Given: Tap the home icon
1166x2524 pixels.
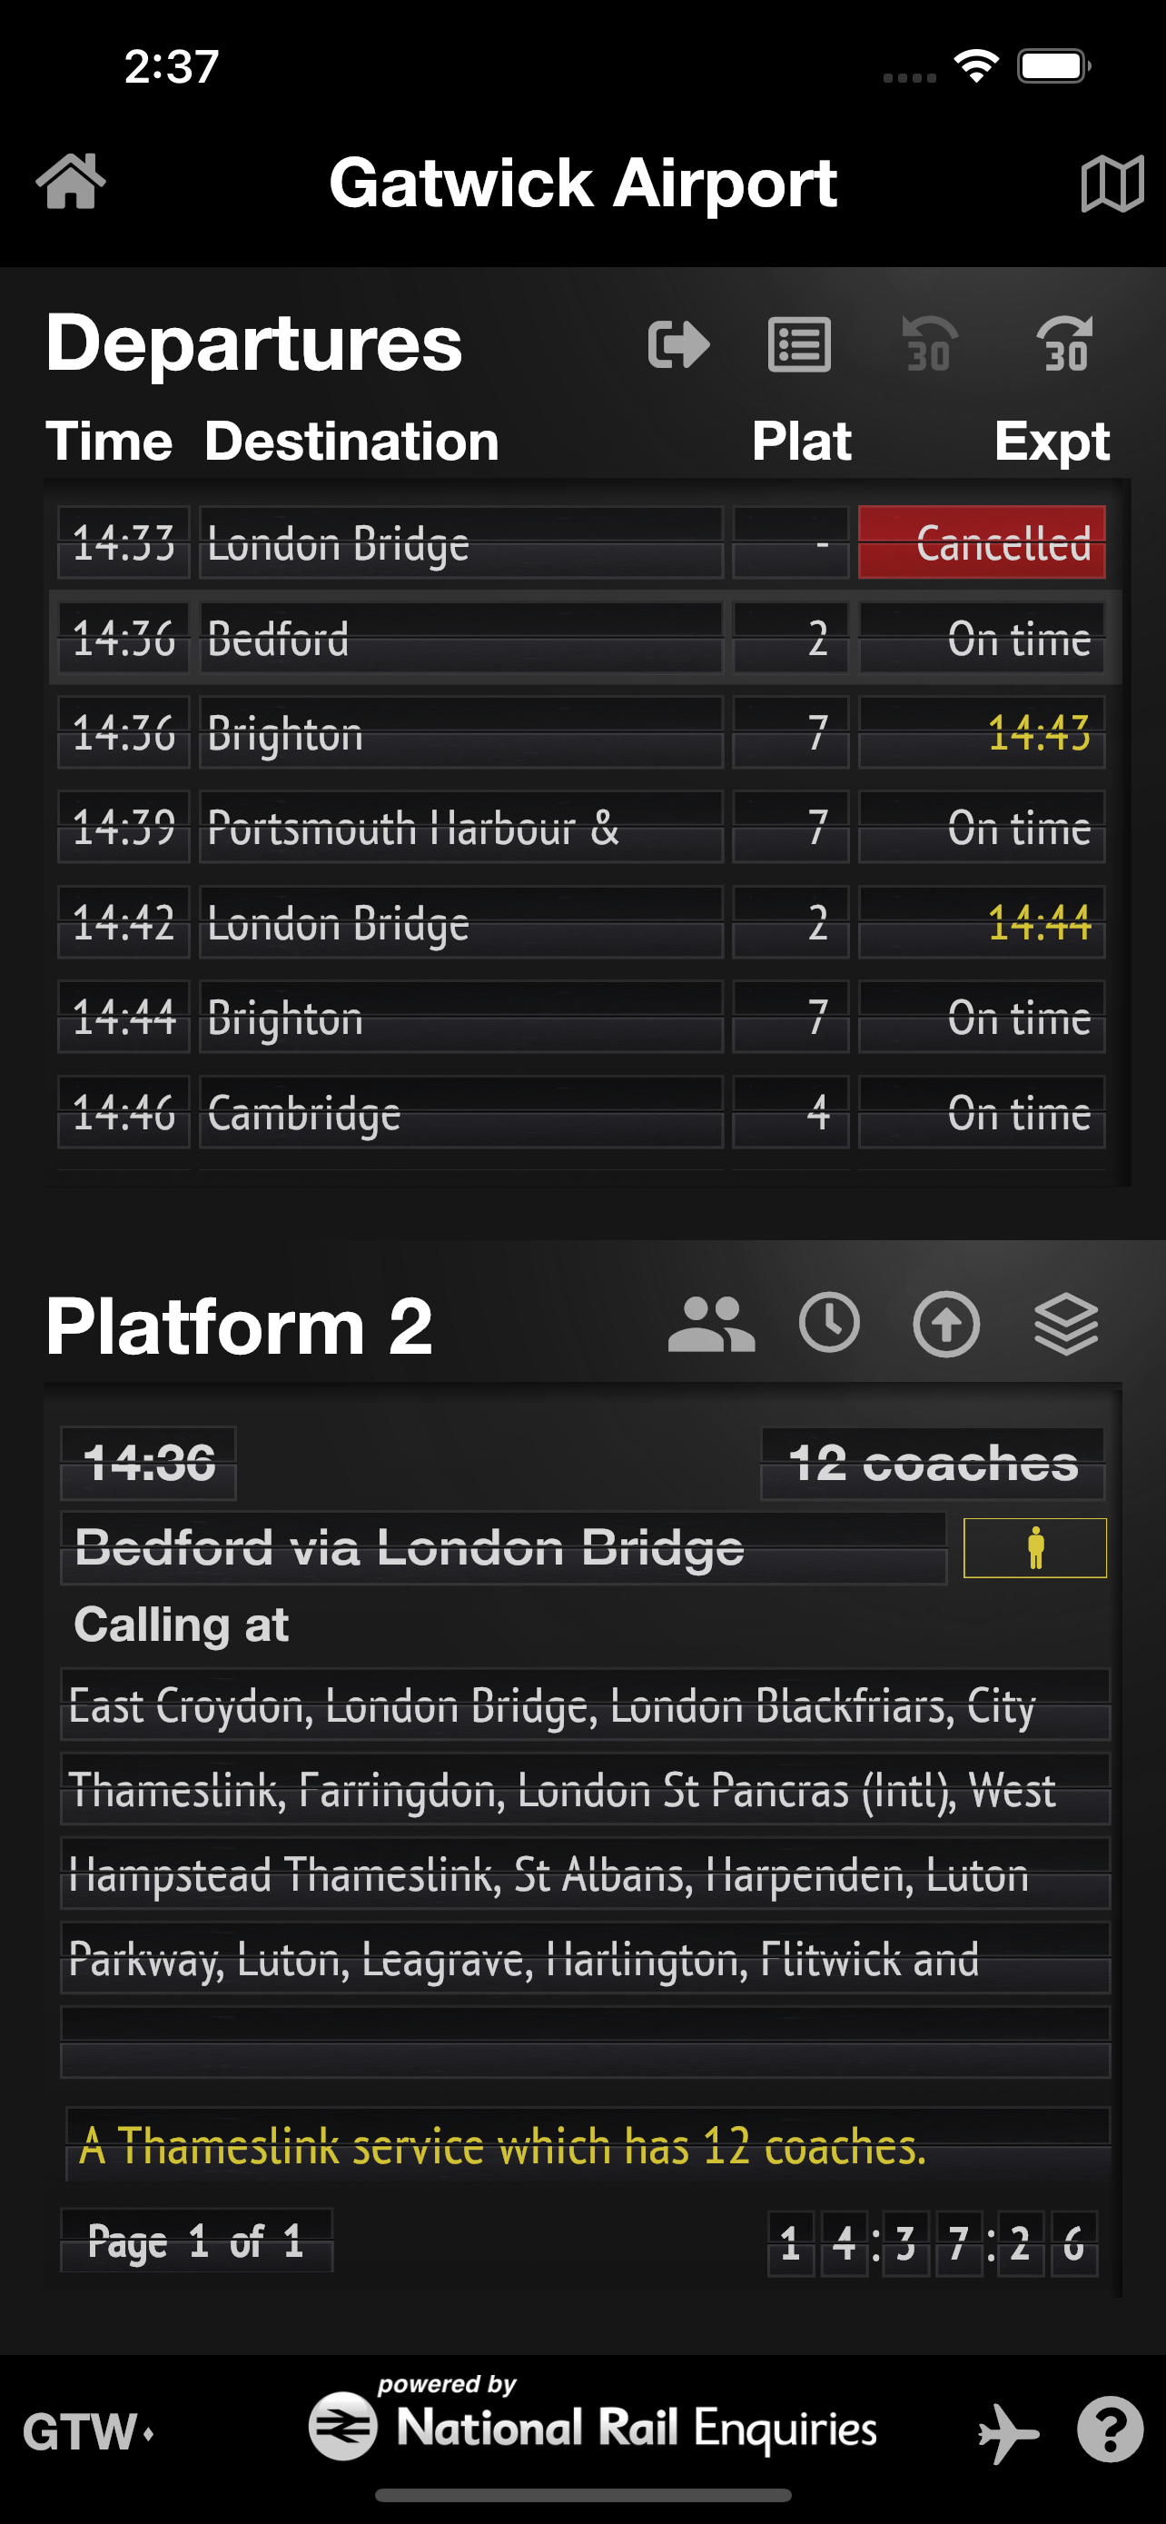Looking at the screenshot, I should [71, 183].
